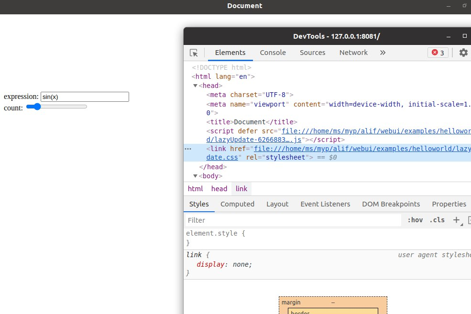
Task: Select the closing /head tag
Action: click(x=213, y=167)
